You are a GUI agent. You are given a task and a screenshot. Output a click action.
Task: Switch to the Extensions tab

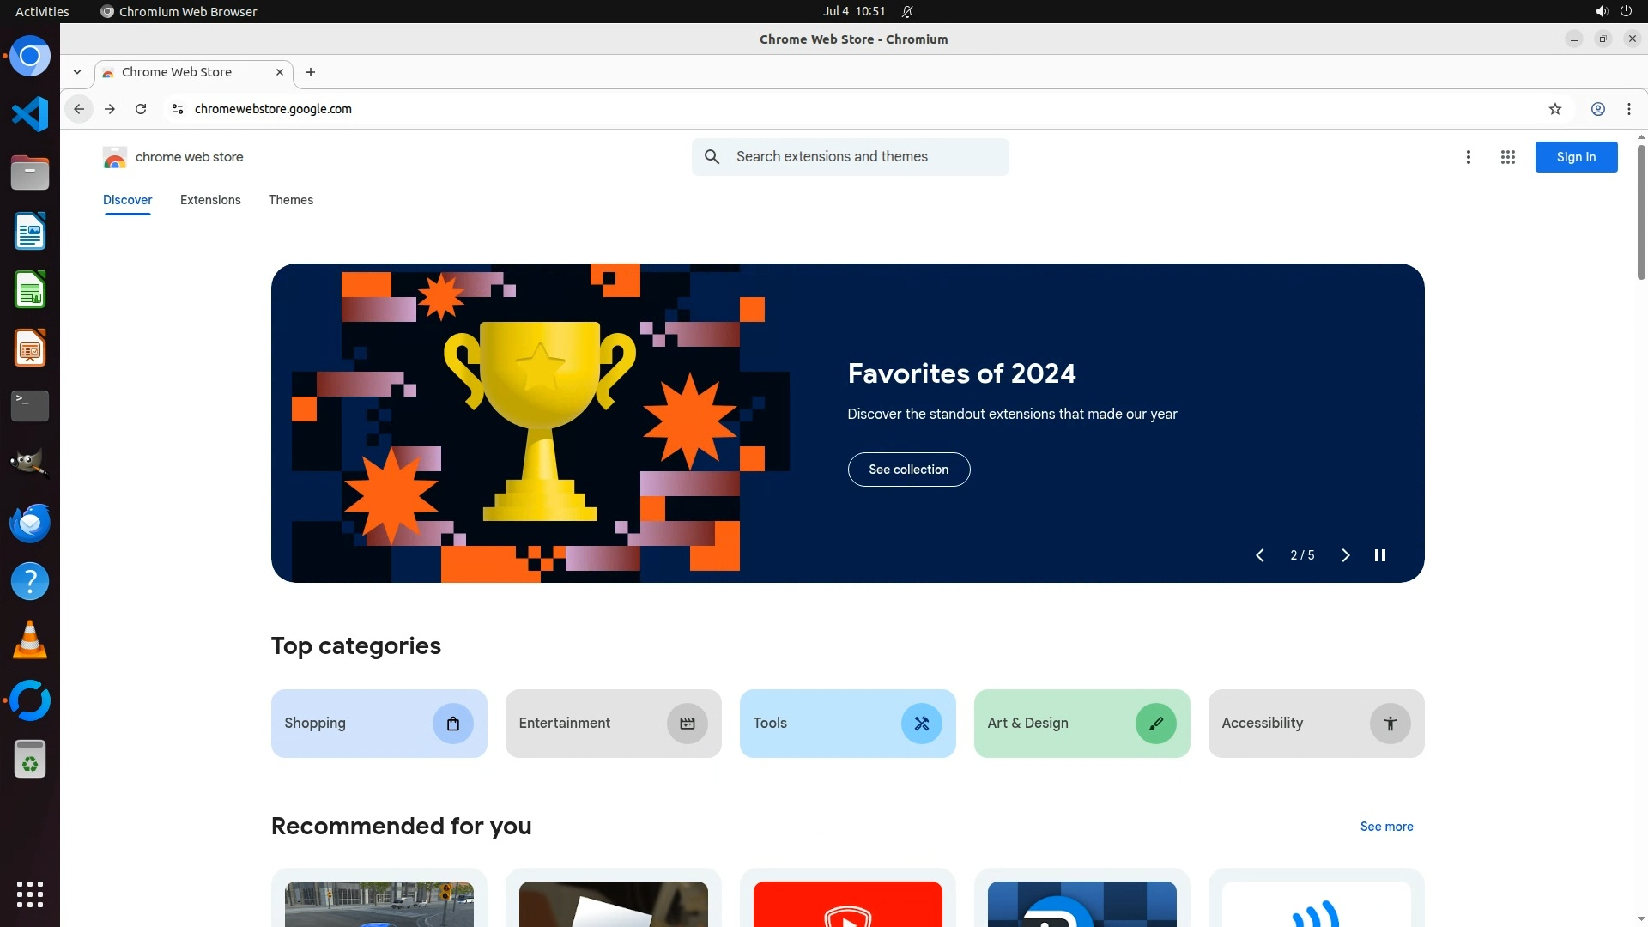point(210,200)
